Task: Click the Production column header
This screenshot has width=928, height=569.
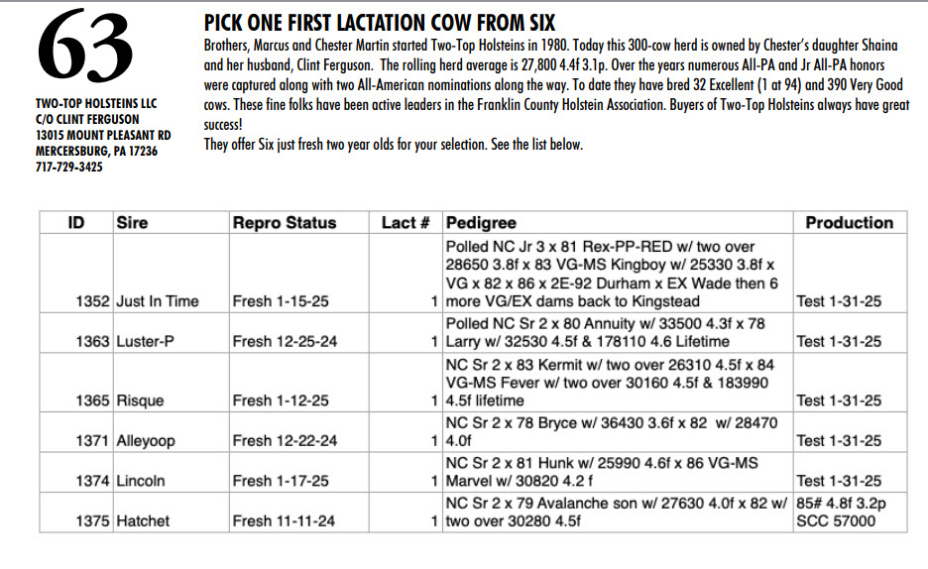Action: point(850,223)
